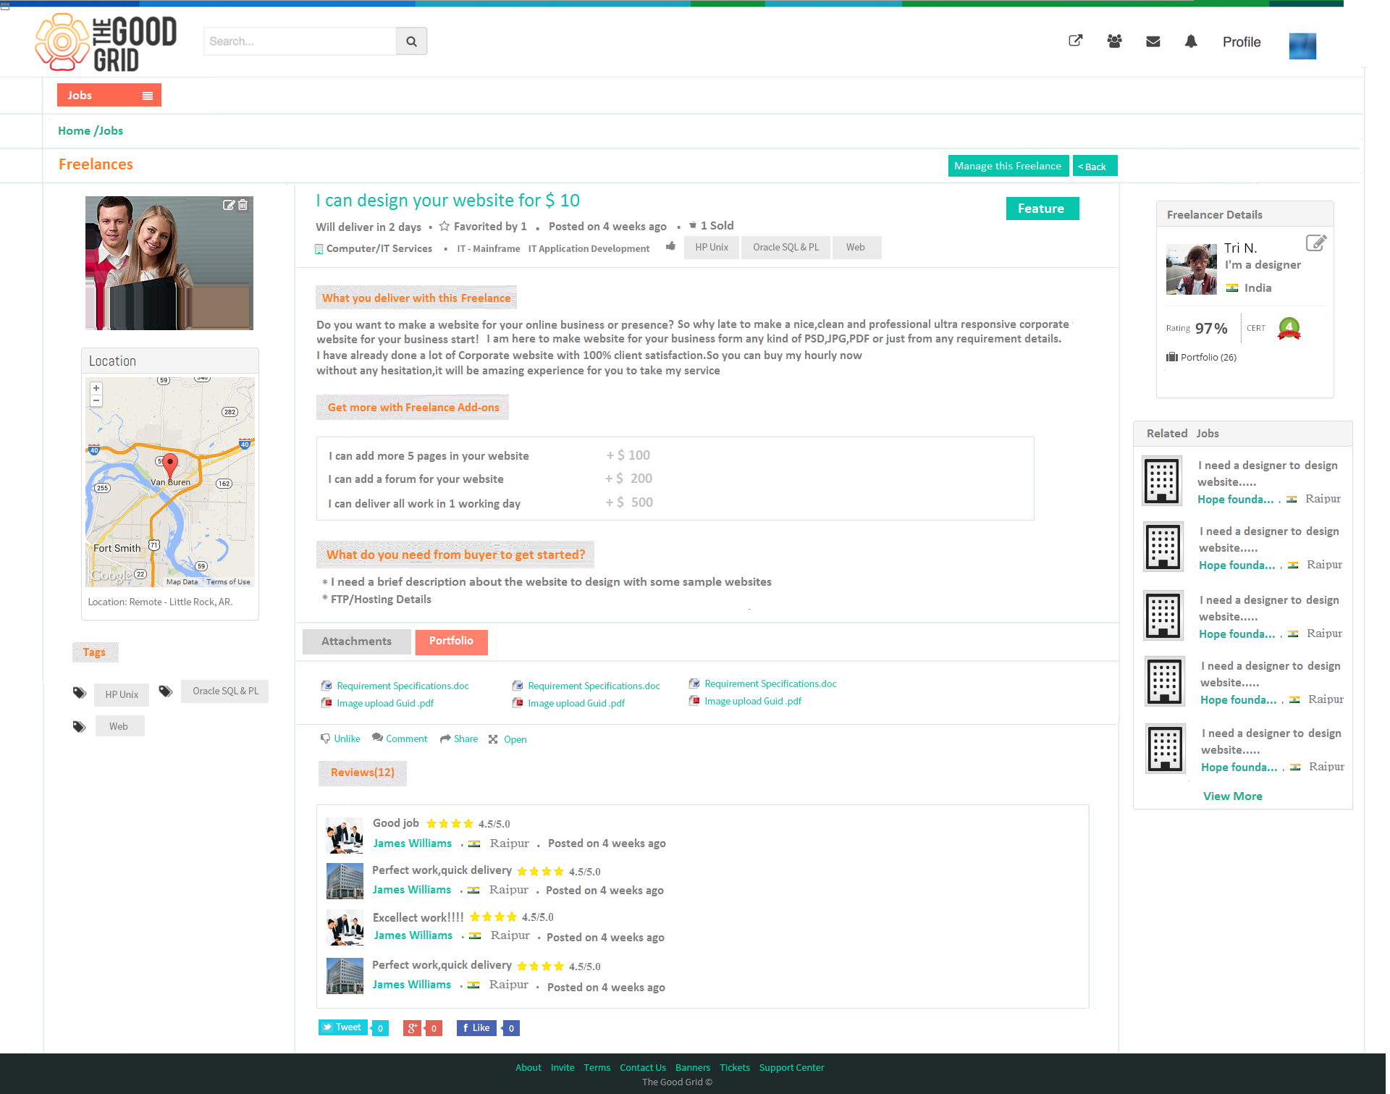The height and width of the screenshot is (1094, 1390).
Task: Click into the Search input field
Action: pyautogui.click(x=300, y=41)
